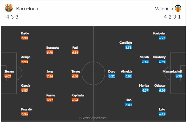Open the WhoScored.com watermark link
Viewport: 186px width, 122px height.
point(93,118)
